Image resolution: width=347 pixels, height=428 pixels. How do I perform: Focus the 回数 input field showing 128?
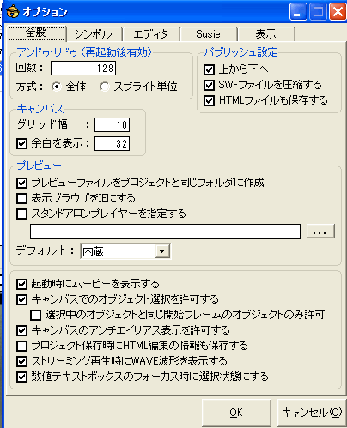click(x=83, y=68)
